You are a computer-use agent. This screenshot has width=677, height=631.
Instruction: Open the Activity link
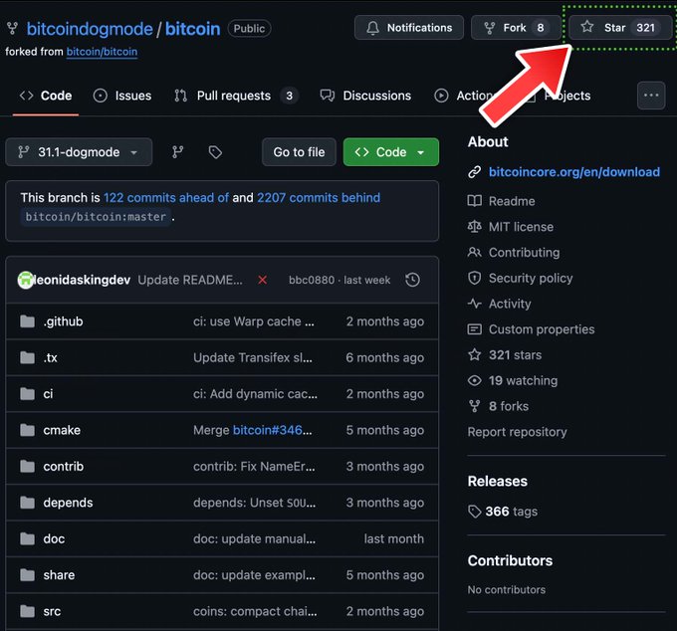click(510, 304)
